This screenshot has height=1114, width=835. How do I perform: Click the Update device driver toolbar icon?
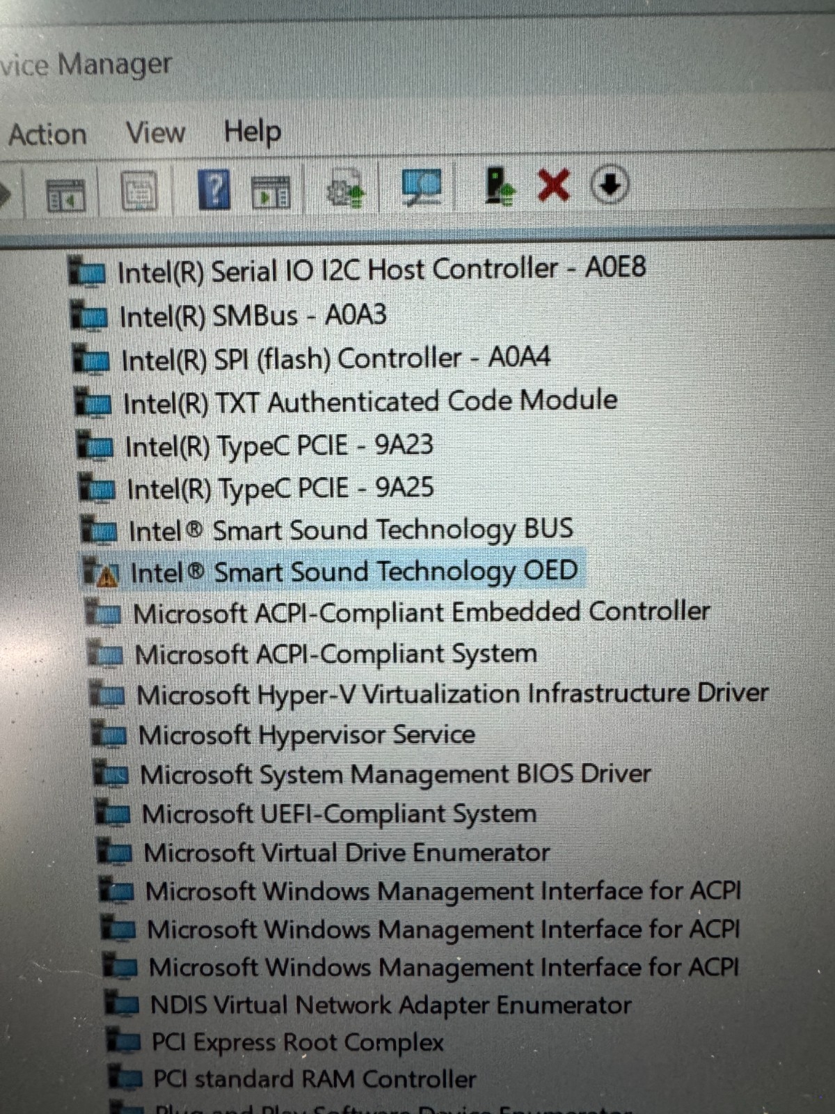[345, 188]
